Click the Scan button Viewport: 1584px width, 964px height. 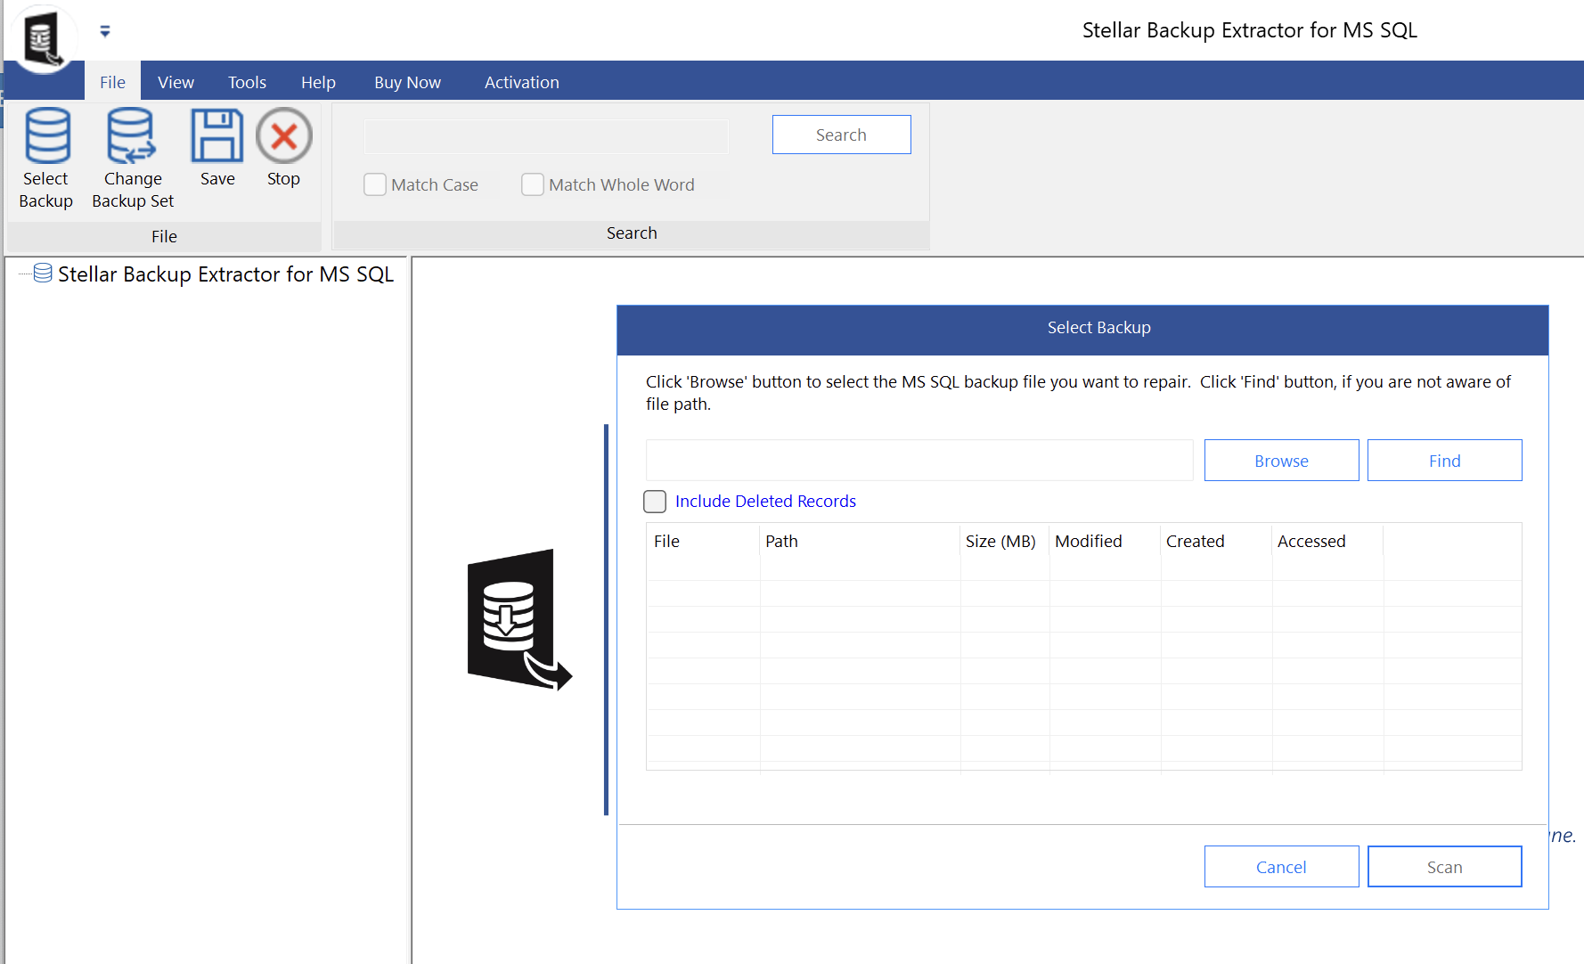[x=1444, y=867]
